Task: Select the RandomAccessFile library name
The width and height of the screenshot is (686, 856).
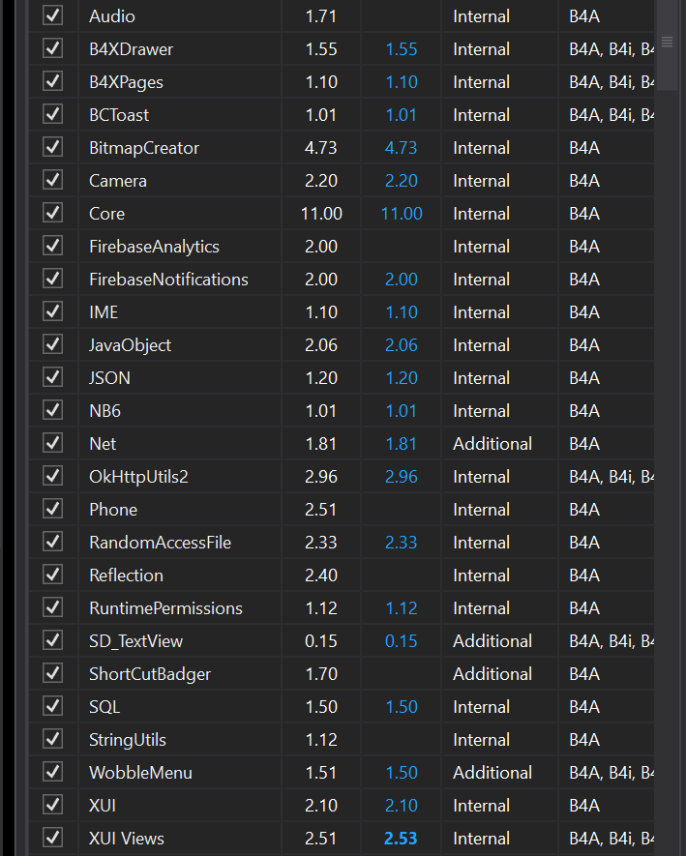Action: (x=160, y=543)
